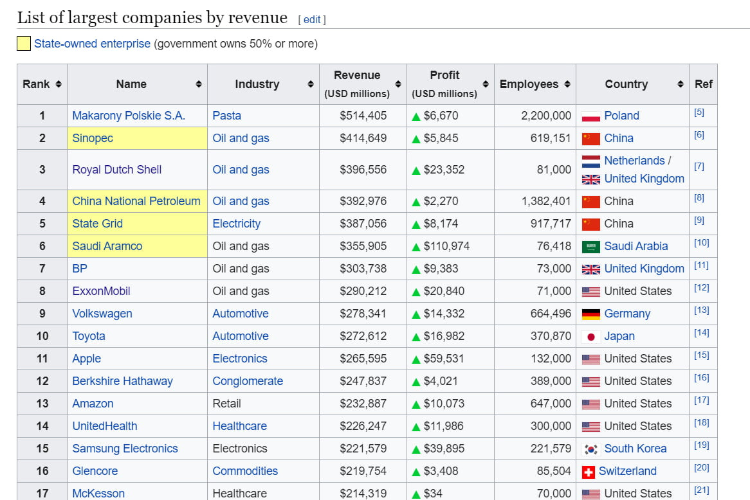This screenshot has width=750, height=500.
Task: Open the Sinopec company link
Action: pyautogui.click(x=93, y=138)
